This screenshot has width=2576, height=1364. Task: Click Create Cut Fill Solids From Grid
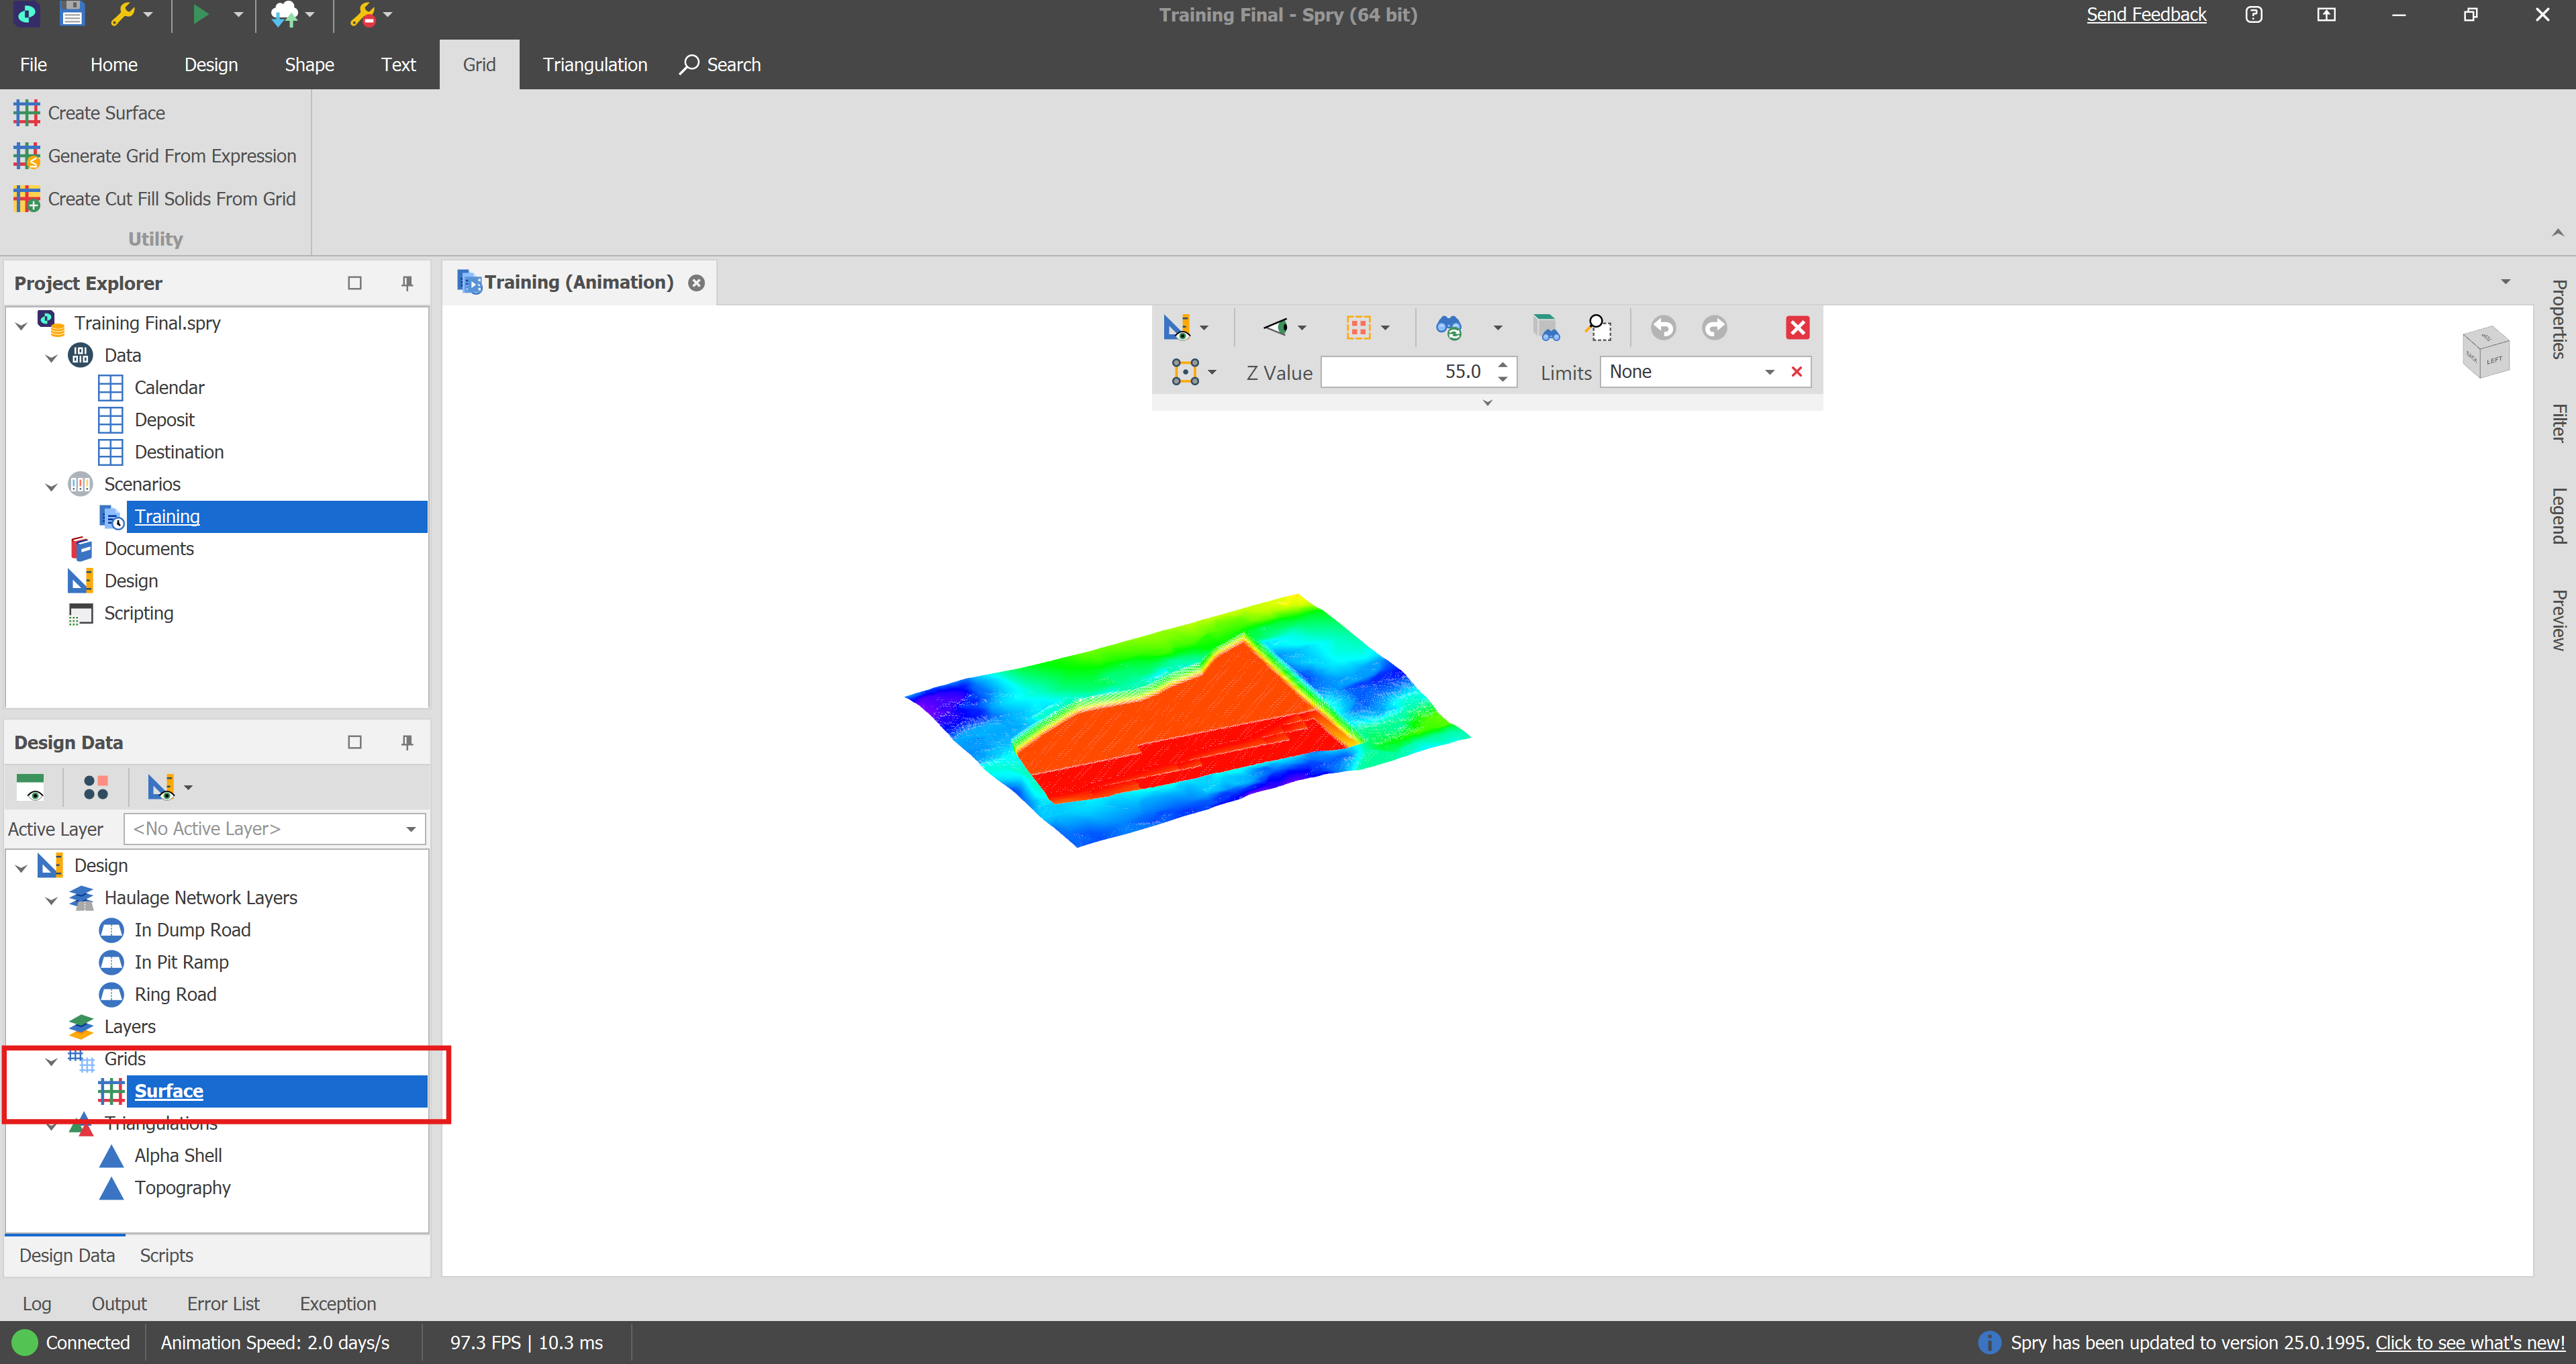(171, 199)
